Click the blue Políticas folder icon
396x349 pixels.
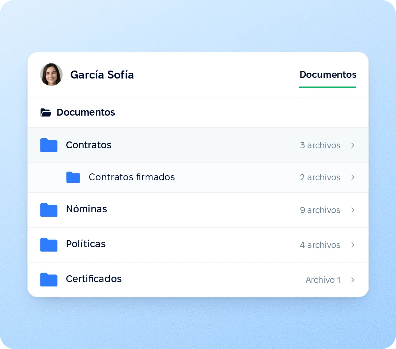click(x=49, y=244)
